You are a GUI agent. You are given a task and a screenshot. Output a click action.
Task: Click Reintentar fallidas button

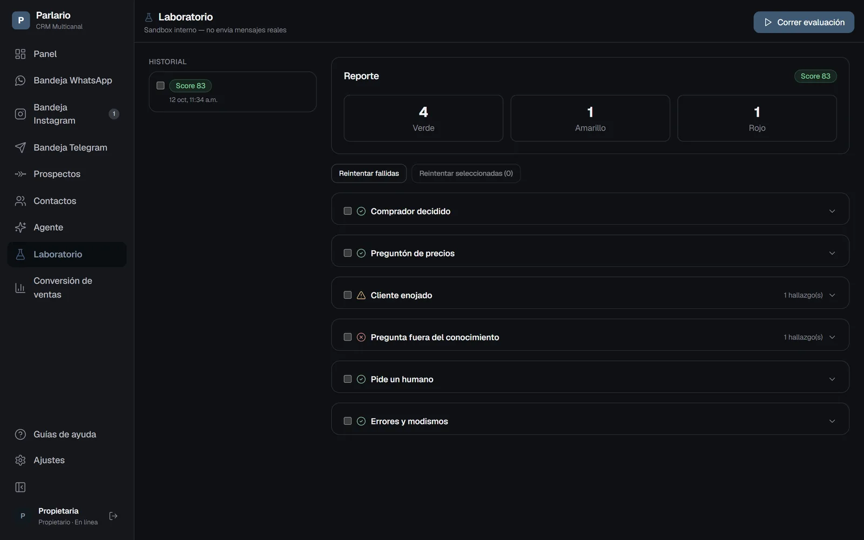pyautogui.click(x=369, y=173)
